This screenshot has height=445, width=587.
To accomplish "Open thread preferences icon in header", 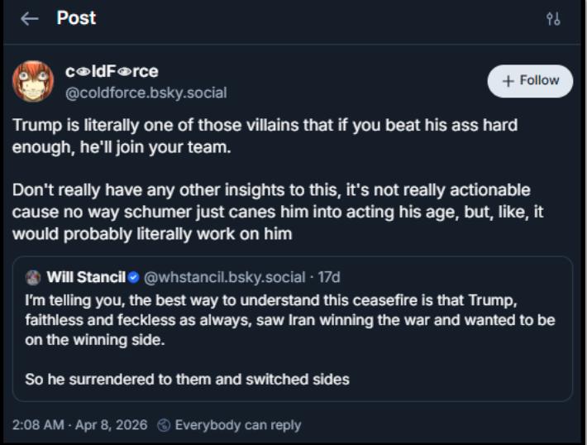I will [553, 19].
